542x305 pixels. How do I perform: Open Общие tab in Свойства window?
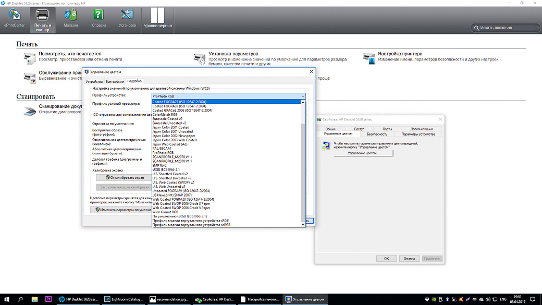330,129
